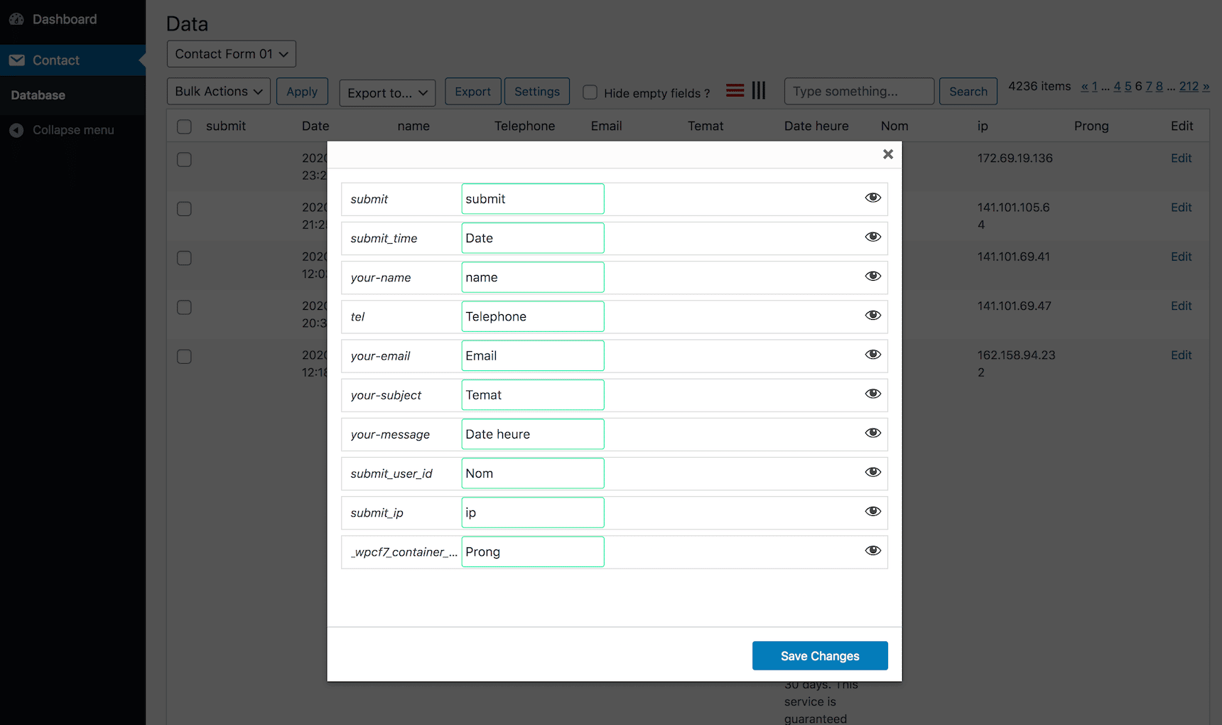Enable the Hide empty fields checkbox
1222x725 pixels.
click(590, 92)
